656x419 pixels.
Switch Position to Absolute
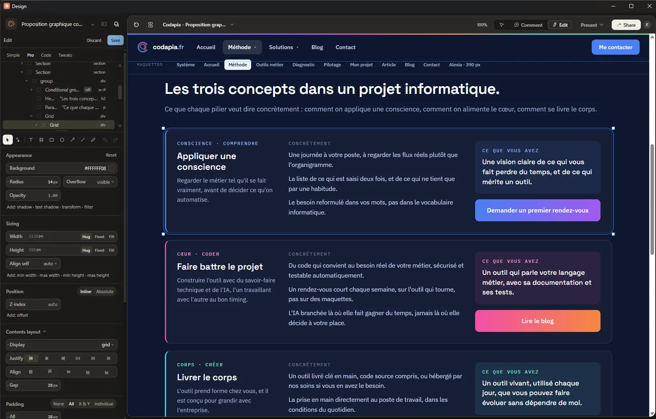[x=105, y=292]
